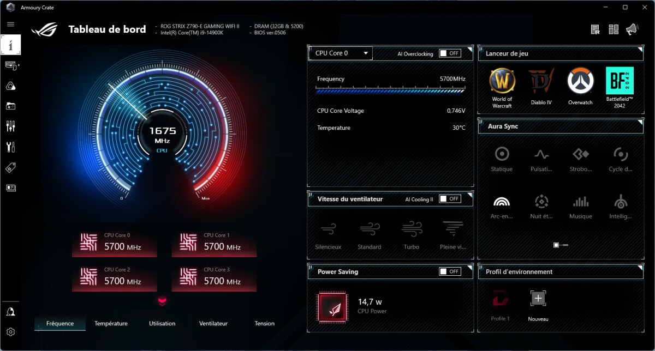
Task: Open the user profile sidebar icon
Action: click(11, 312)
